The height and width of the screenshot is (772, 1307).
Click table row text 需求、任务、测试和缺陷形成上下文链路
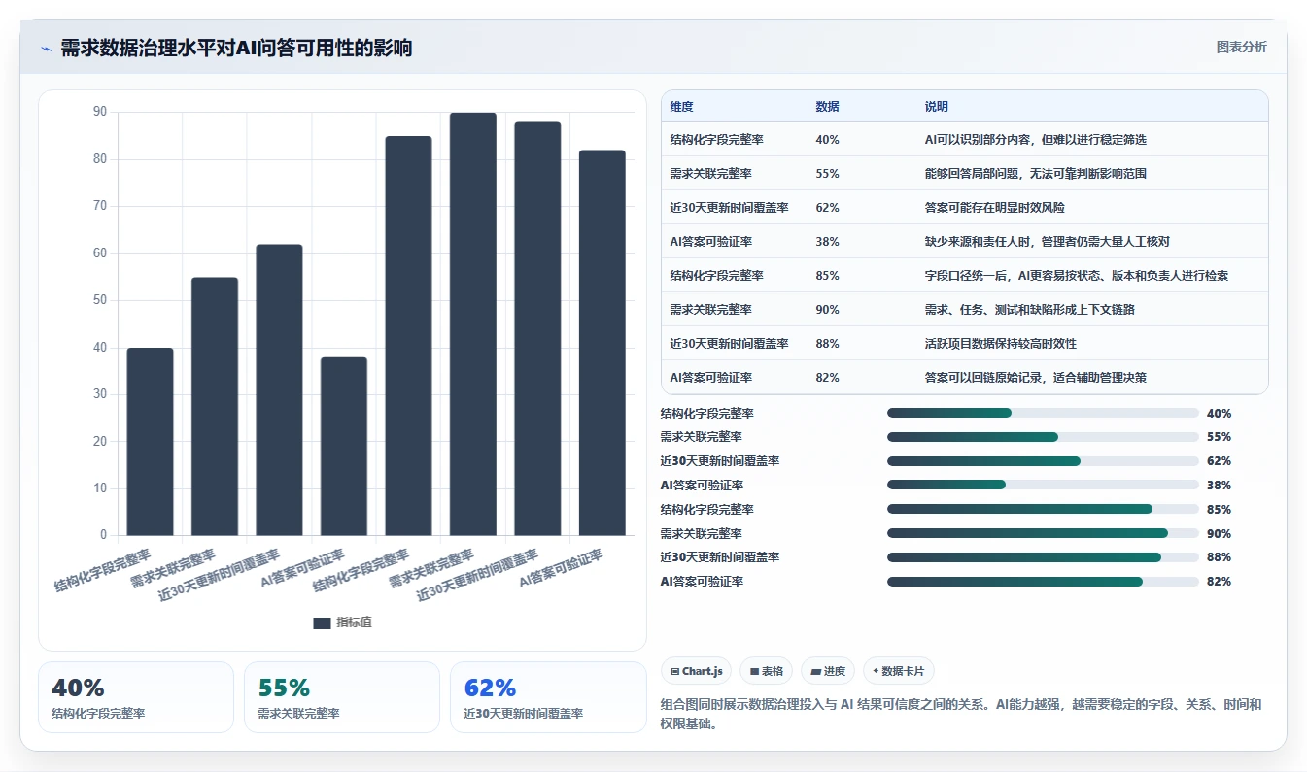[1030, 310]
